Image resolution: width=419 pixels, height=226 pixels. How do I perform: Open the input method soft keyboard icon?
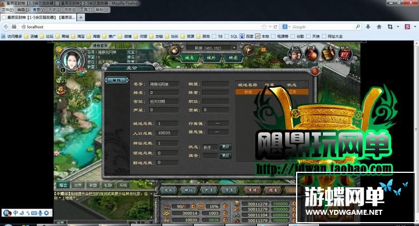34,213
